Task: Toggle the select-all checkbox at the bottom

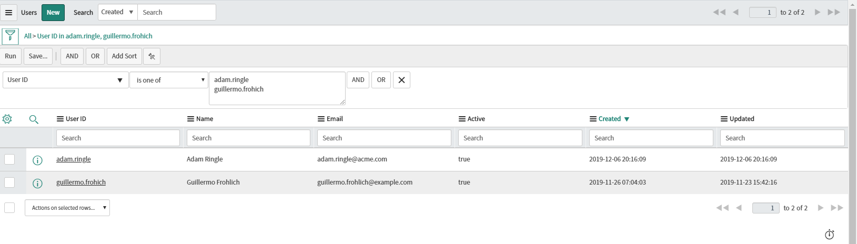Action: tap(9, 208)
